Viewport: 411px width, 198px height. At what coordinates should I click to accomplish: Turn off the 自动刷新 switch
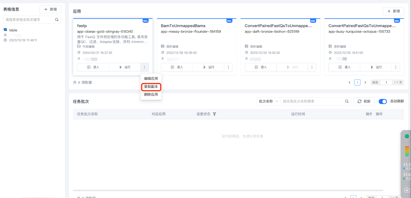383,101
